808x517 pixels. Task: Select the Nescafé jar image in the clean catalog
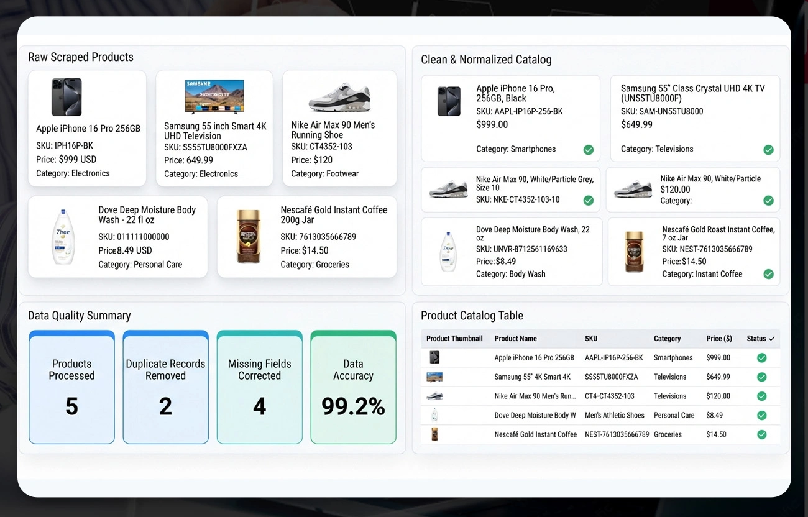(634, 252)
